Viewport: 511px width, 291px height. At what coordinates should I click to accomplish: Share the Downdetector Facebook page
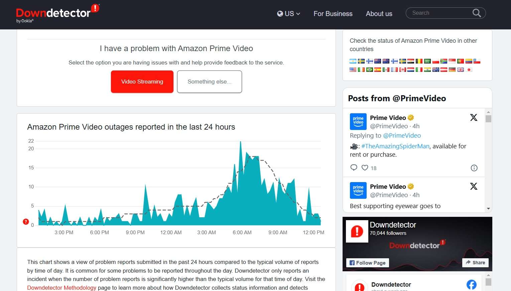[475, 262]
